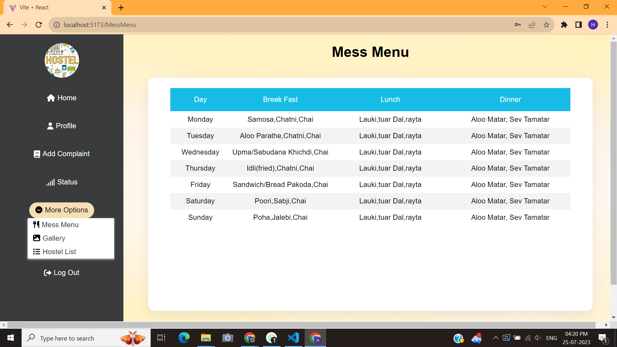Select the Status bar-chart icon

[50, 182]
